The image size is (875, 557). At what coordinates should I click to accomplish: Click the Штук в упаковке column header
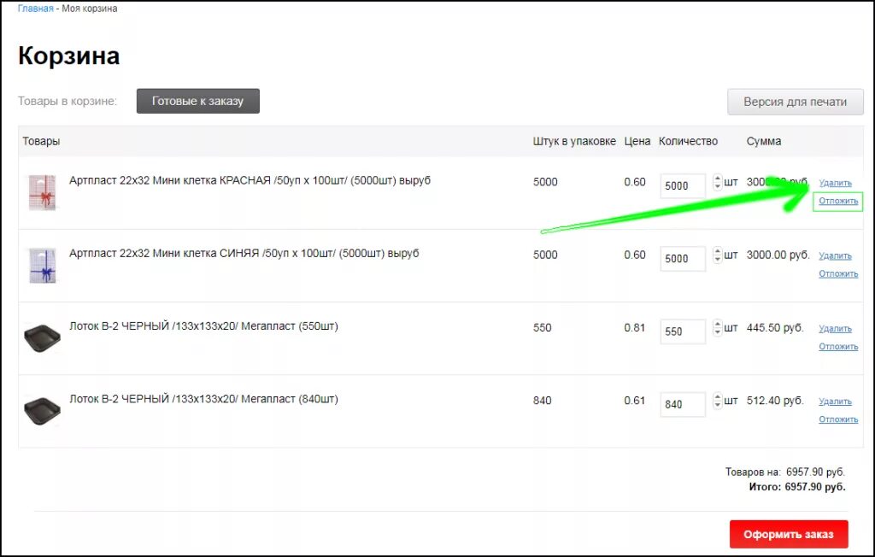click(574, 141)
